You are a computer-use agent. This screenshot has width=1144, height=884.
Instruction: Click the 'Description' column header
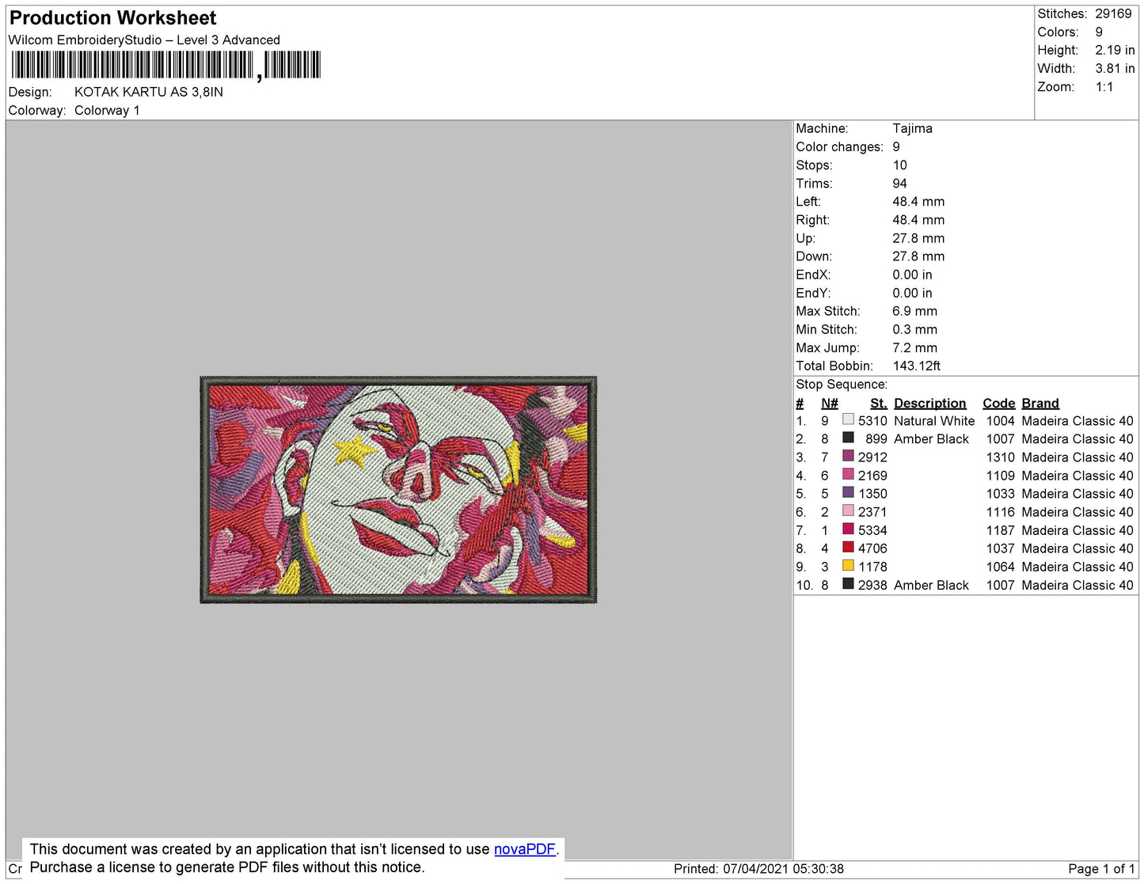coord(930,404)
